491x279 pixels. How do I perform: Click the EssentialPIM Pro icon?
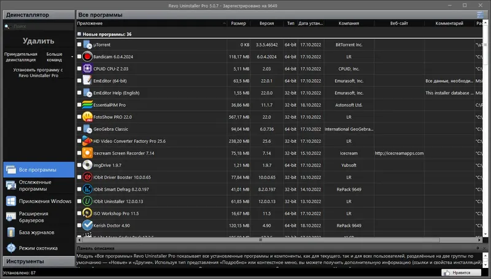[87, 105]
